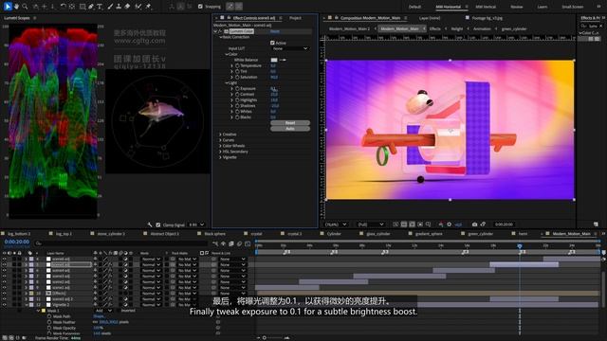The height and width of the screenshot is (341, 607).
Task: Open the viewer magnification dropdown
Action: (336, 224)
